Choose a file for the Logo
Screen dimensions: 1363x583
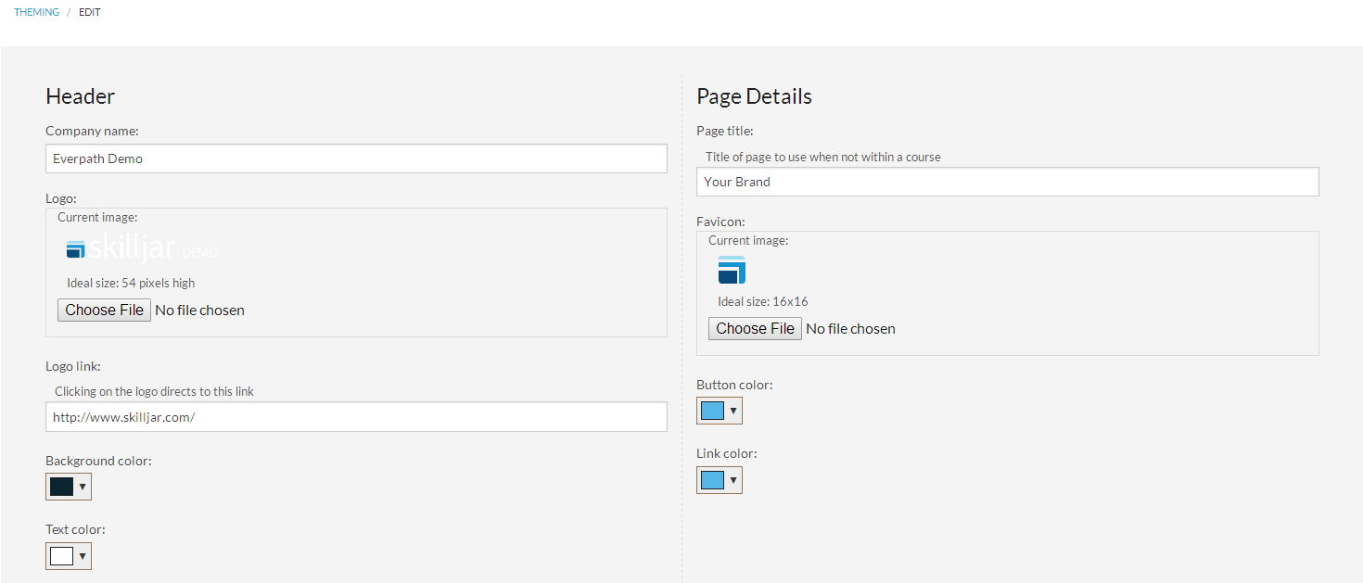click(x=104, y=310)
